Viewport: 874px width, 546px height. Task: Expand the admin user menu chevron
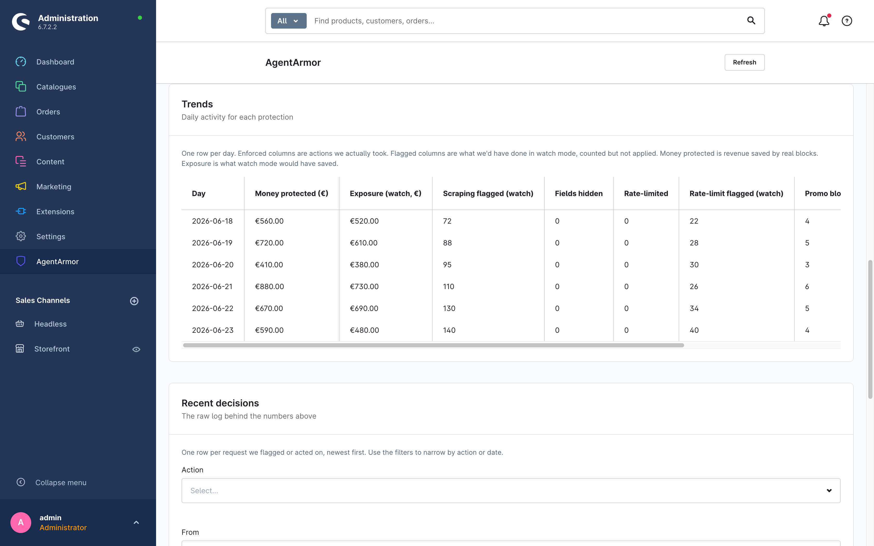[136, 523]
